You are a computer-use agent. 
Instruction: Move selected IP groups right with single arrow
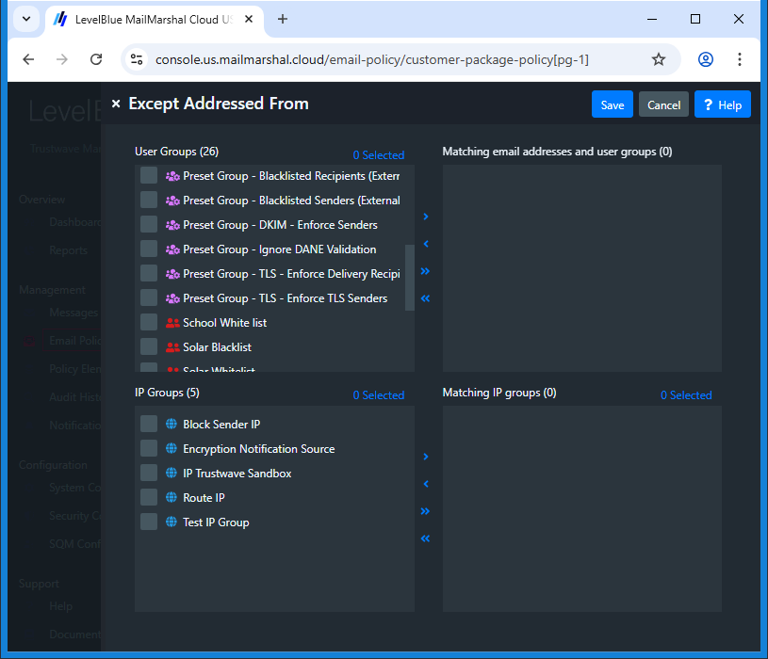click(x=426, y=457)
